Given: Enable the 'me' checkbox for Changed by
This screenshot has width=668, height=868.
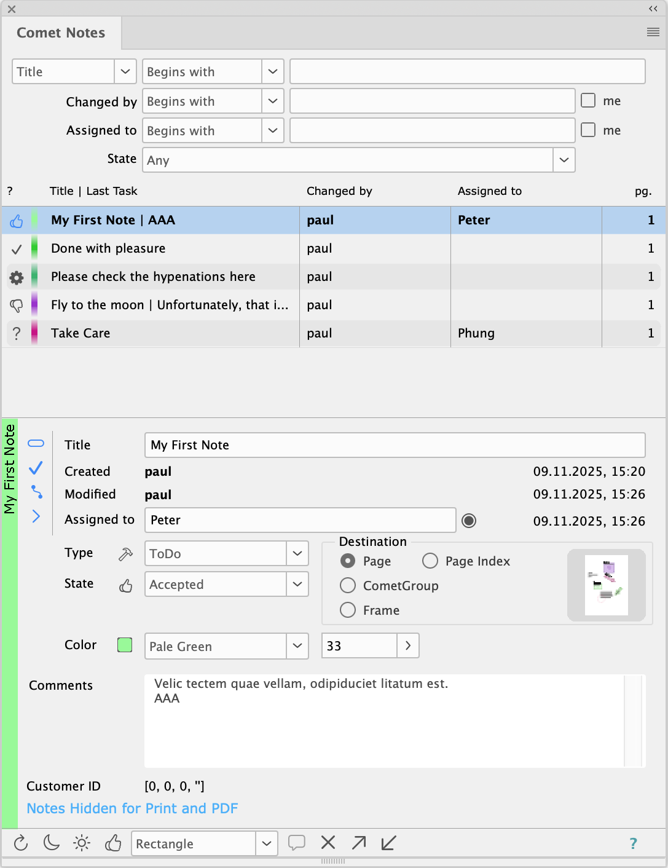Looking at the screenshot, I should pos(588,101).
